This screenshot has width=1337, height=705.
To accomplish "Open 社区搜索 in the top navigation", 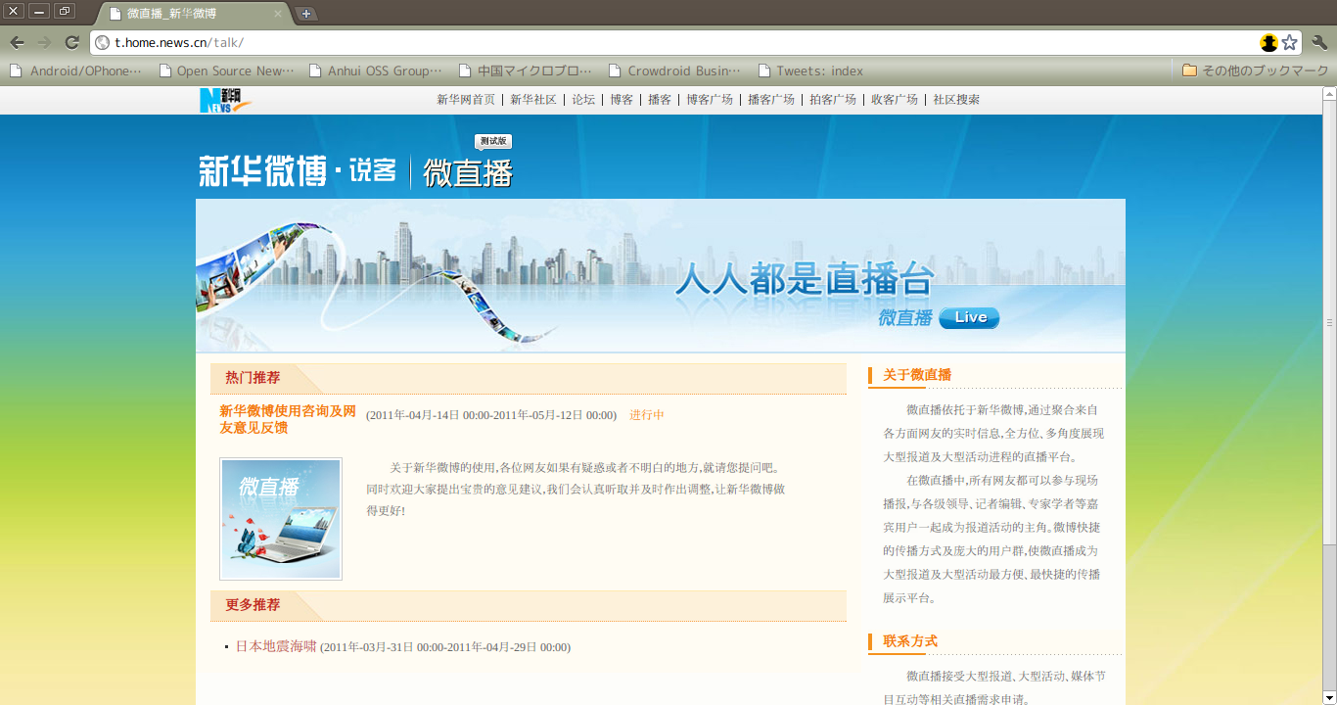I will pos(956,100).
